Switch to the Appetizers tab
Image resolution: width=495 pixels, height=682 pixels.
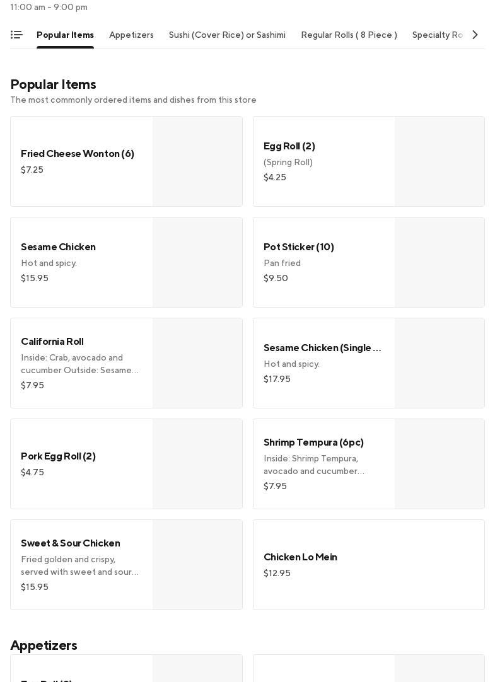point(131,35)
